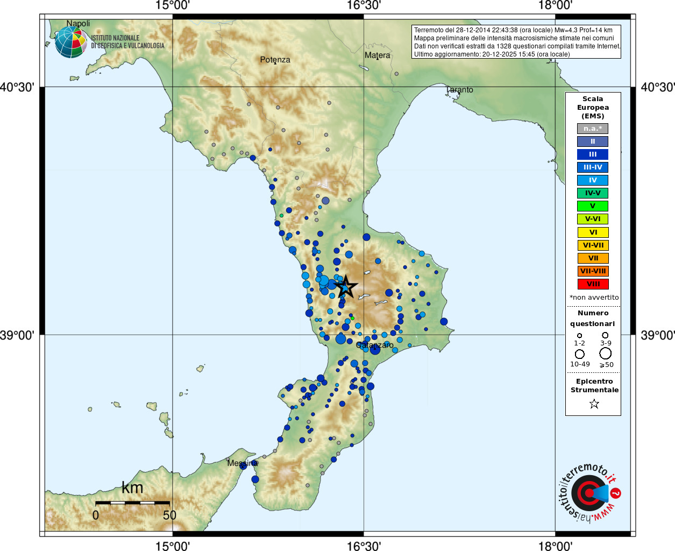The height and width of the screenshot is (551, 675).
Task: Click the Matera city label
Action: [377, 55]
